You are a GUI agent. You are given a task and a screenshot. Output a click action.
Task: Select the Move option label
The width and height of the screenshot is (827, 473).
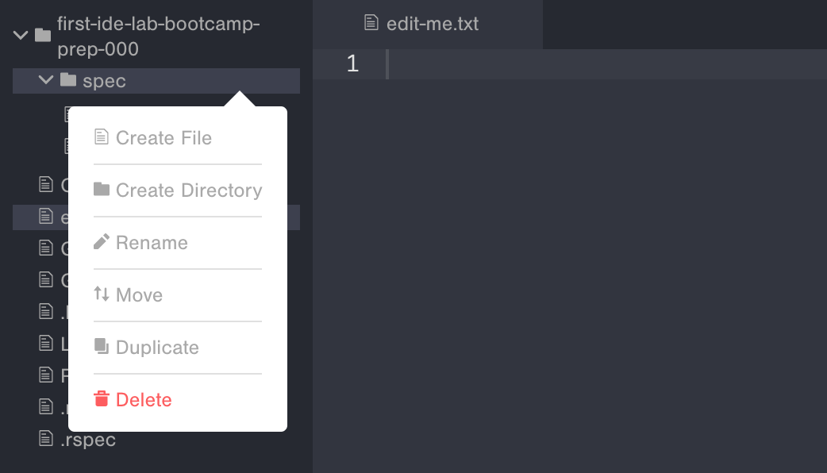point(139,295)
